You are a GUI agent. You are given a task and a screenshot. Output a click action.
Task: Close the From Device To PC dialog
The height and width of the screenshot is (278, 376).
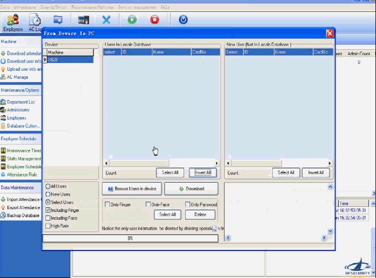(x=330, y=33)
